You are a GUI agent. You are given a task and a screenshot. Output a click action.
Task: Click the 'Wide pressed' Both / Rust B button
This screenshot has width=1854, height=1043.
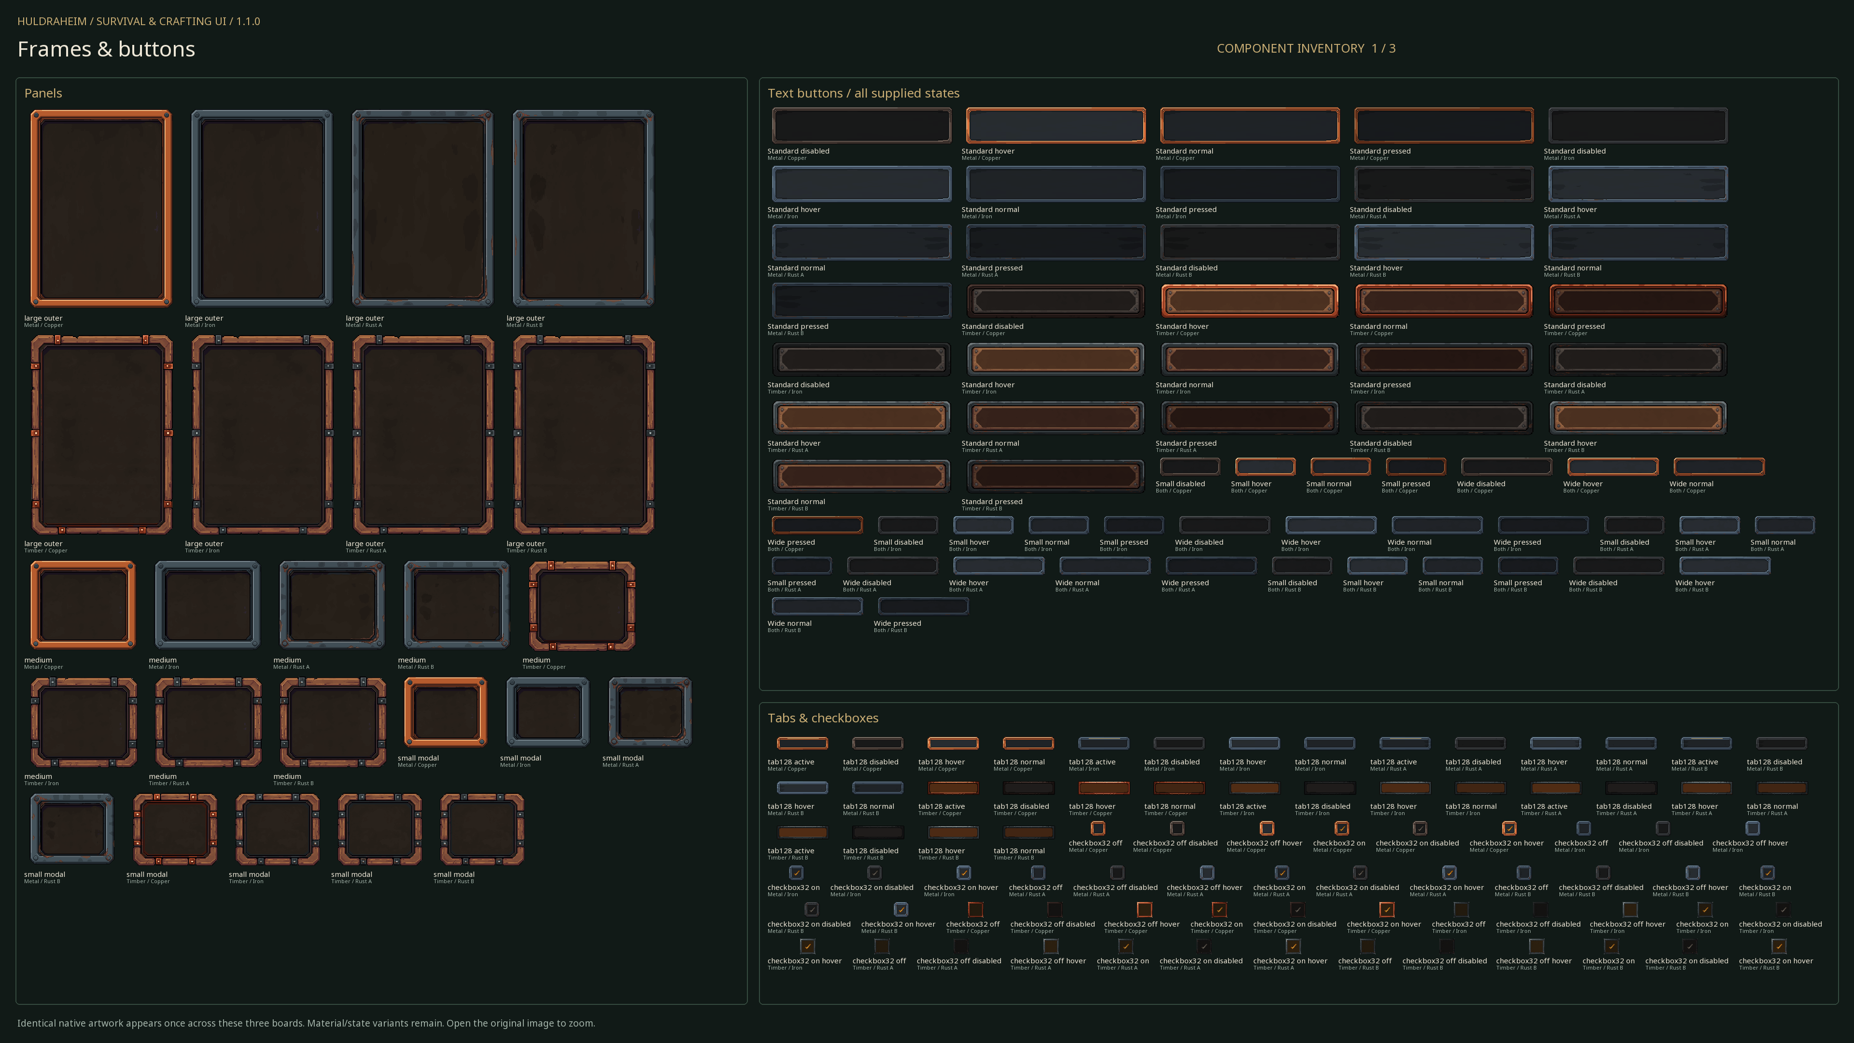(924, 607)
